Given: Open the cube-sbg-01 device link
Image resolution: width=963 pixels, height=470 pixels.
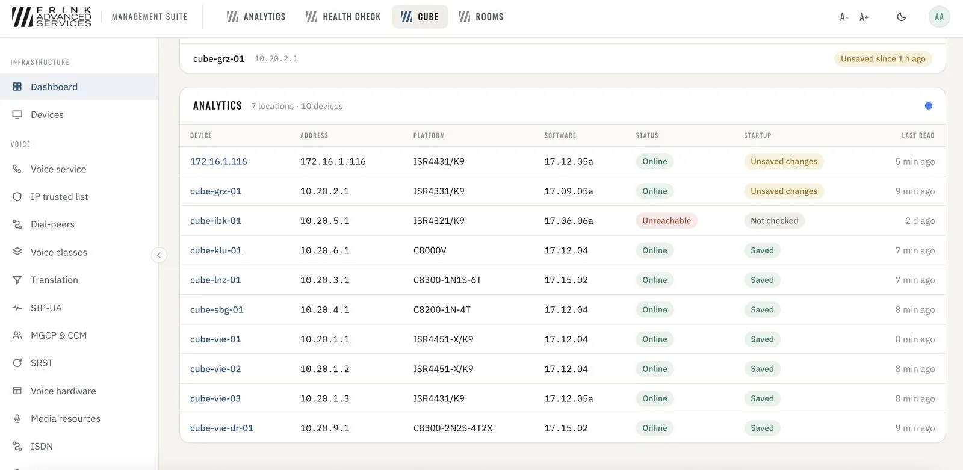Looking at the screenshot, I should tap(217, 310).
